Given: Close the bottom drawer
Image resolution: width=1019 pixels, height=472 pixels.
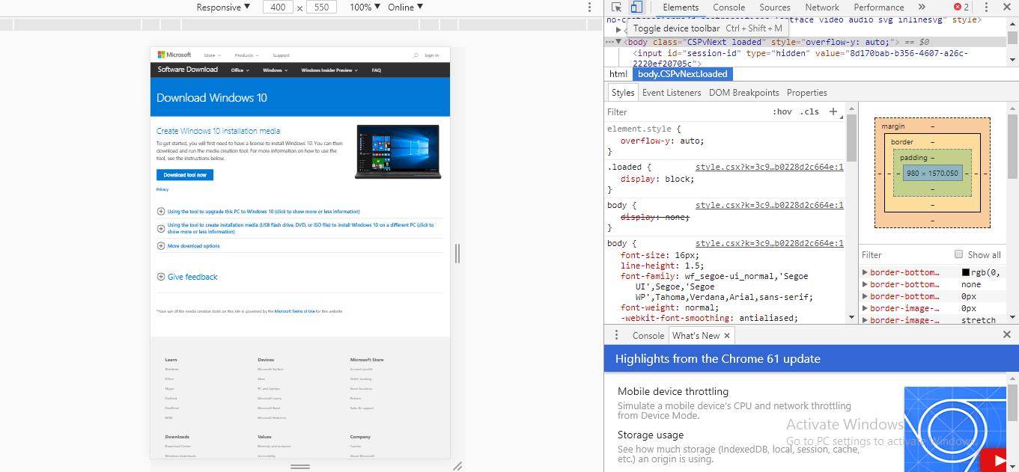Looking at the screenshot, I should 1007,335.
